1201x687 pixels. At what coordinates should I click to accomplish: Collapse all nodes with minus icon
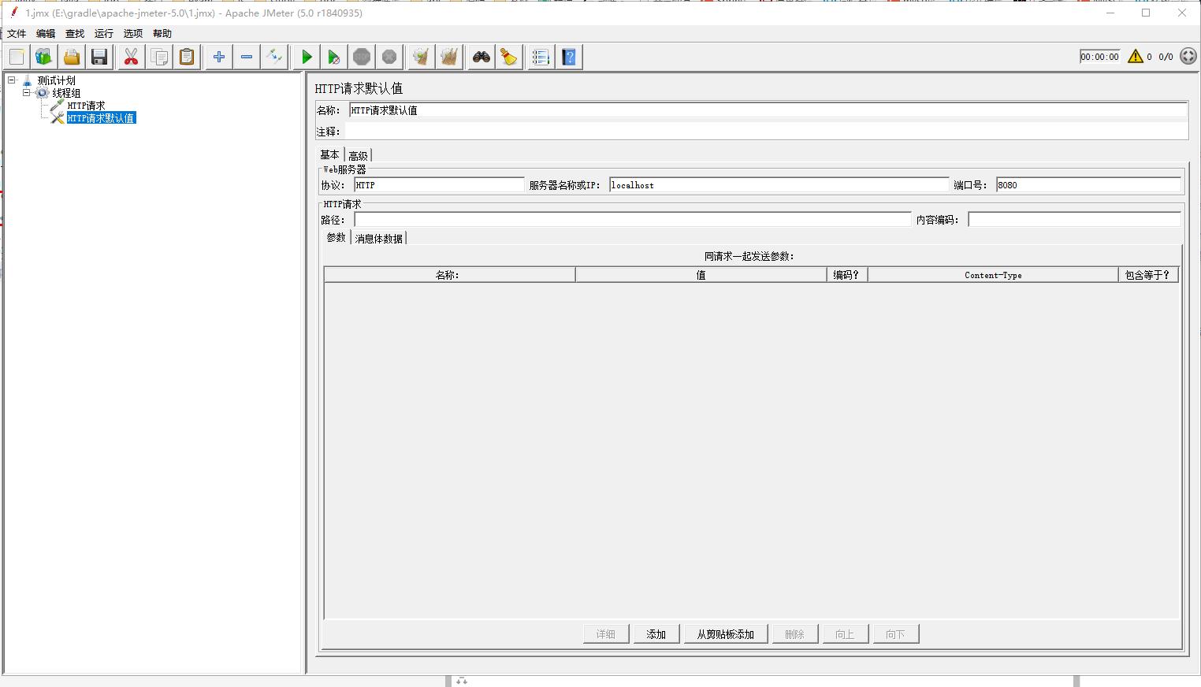pyautogui.click(x=247, y=57)
